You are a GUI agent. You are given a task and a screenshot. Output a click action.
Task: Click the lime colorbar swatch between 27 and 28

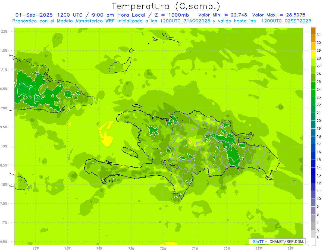pos(313,62)
